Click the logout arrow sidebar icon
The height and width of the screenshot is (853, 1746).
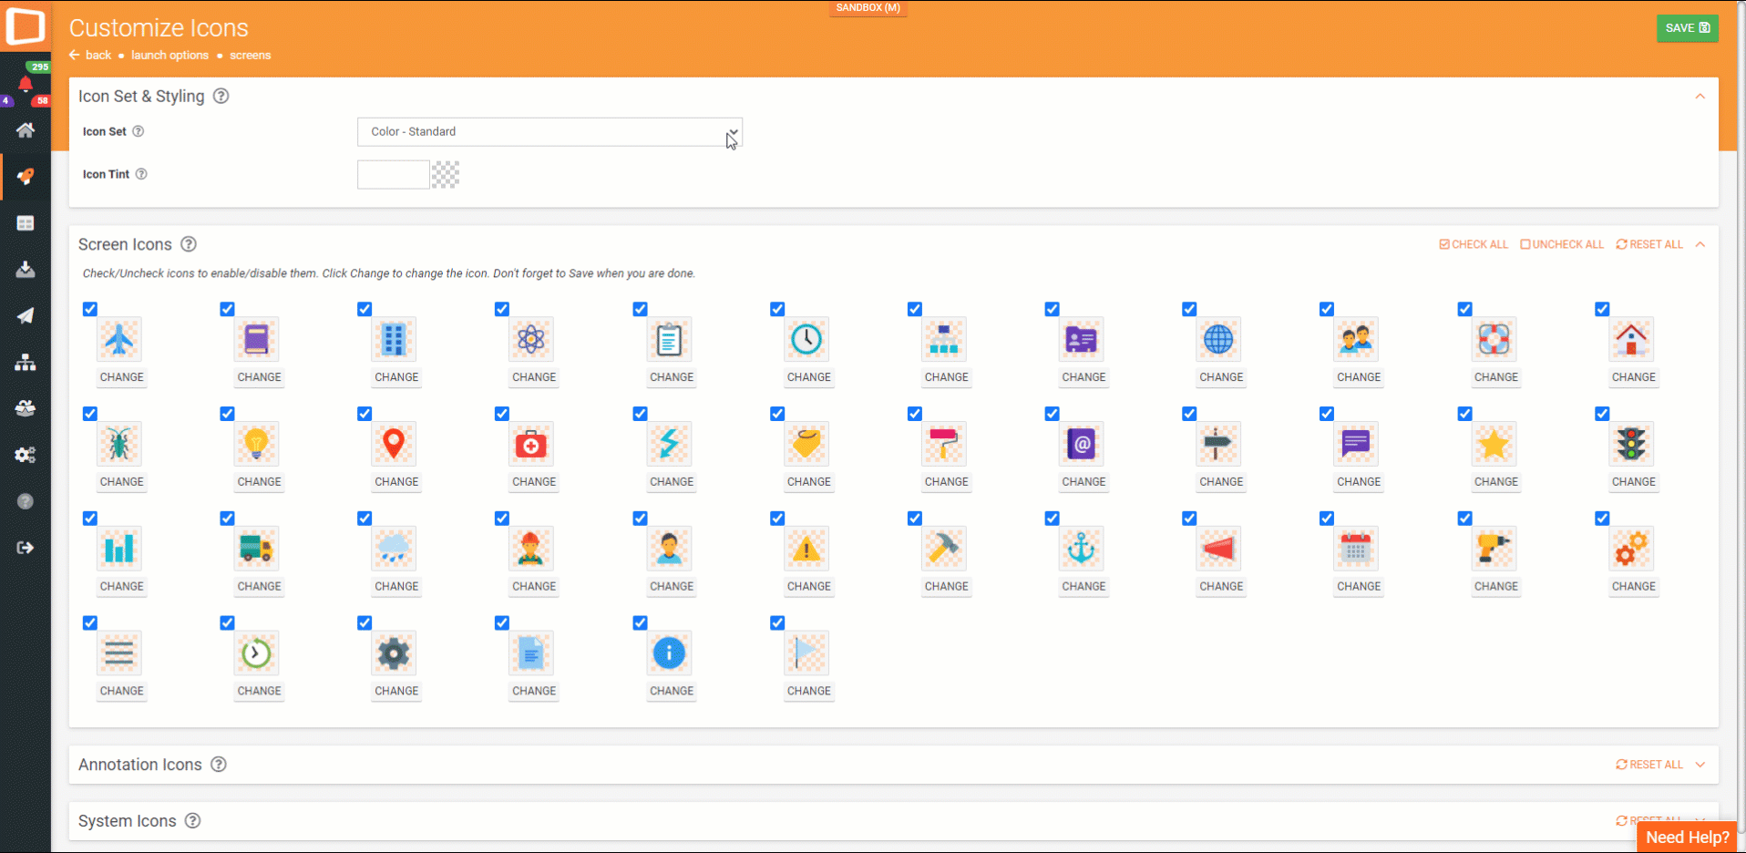(x=26, y=548)
